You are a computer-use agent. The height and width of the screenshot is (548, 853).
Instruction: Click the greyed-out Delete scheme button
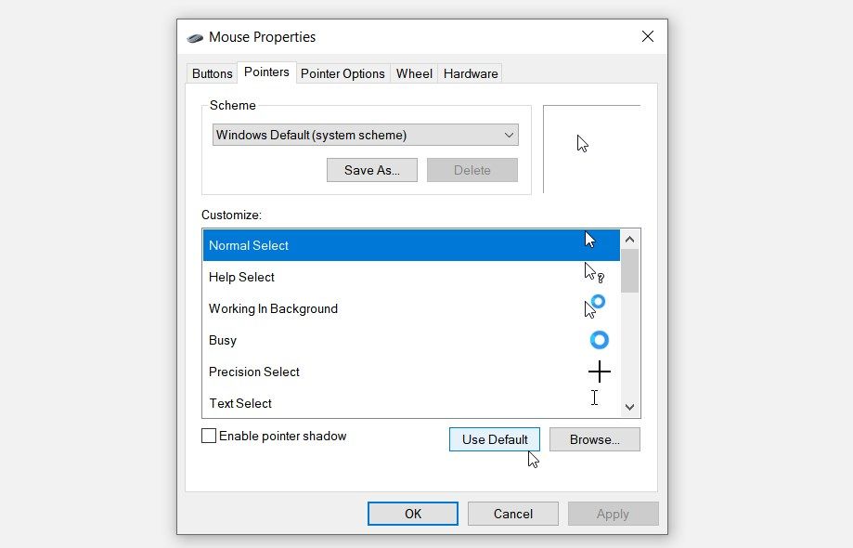coord(472,170)
